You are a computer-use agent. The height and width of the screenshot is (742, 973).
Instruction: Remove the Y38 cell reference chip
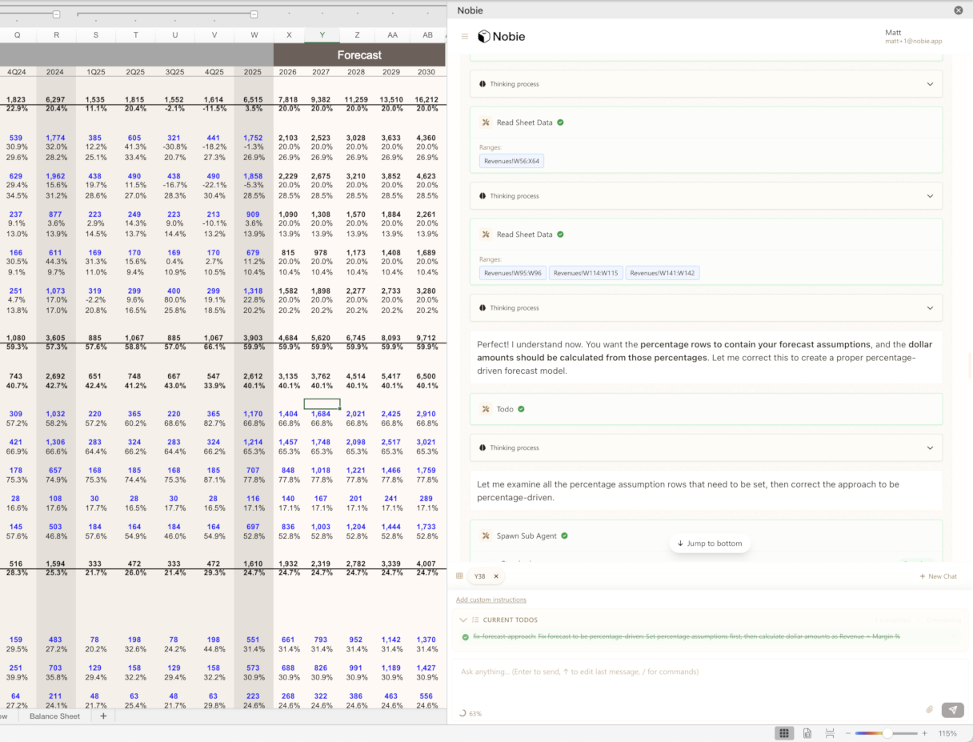point(495,576)
